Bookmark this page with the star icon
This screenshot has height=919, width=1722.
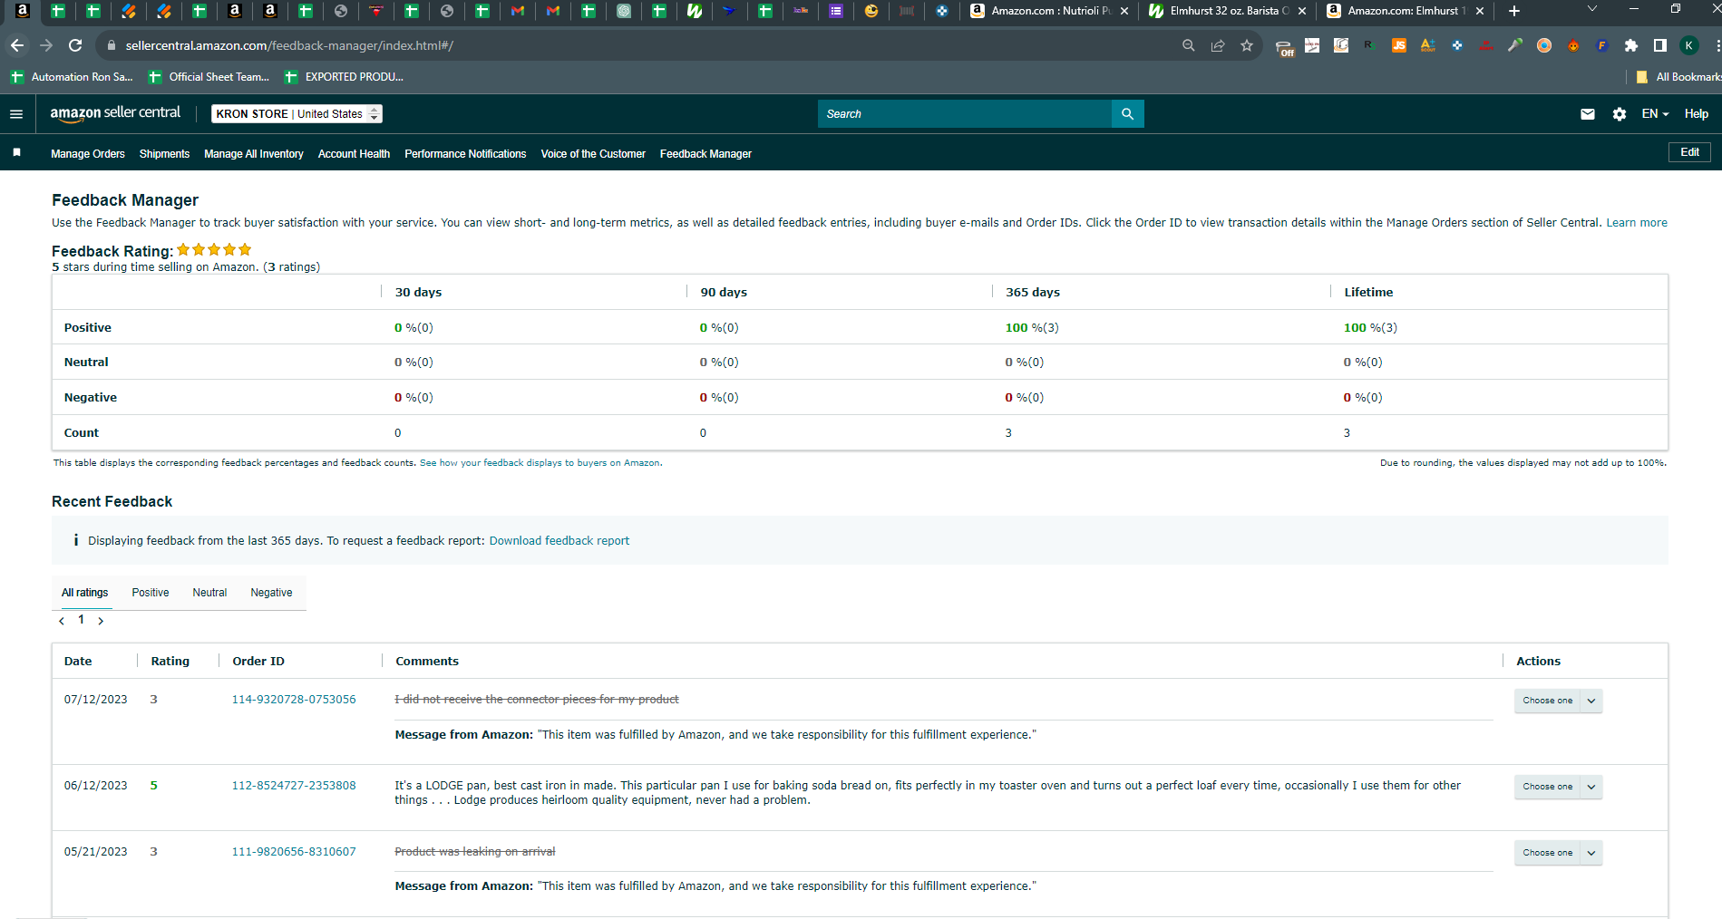pos(1247,45)
